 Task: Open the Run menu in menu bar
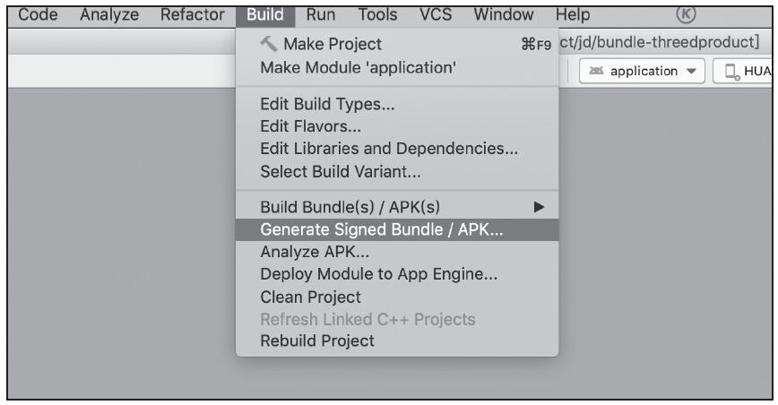[x=320, y=15]
